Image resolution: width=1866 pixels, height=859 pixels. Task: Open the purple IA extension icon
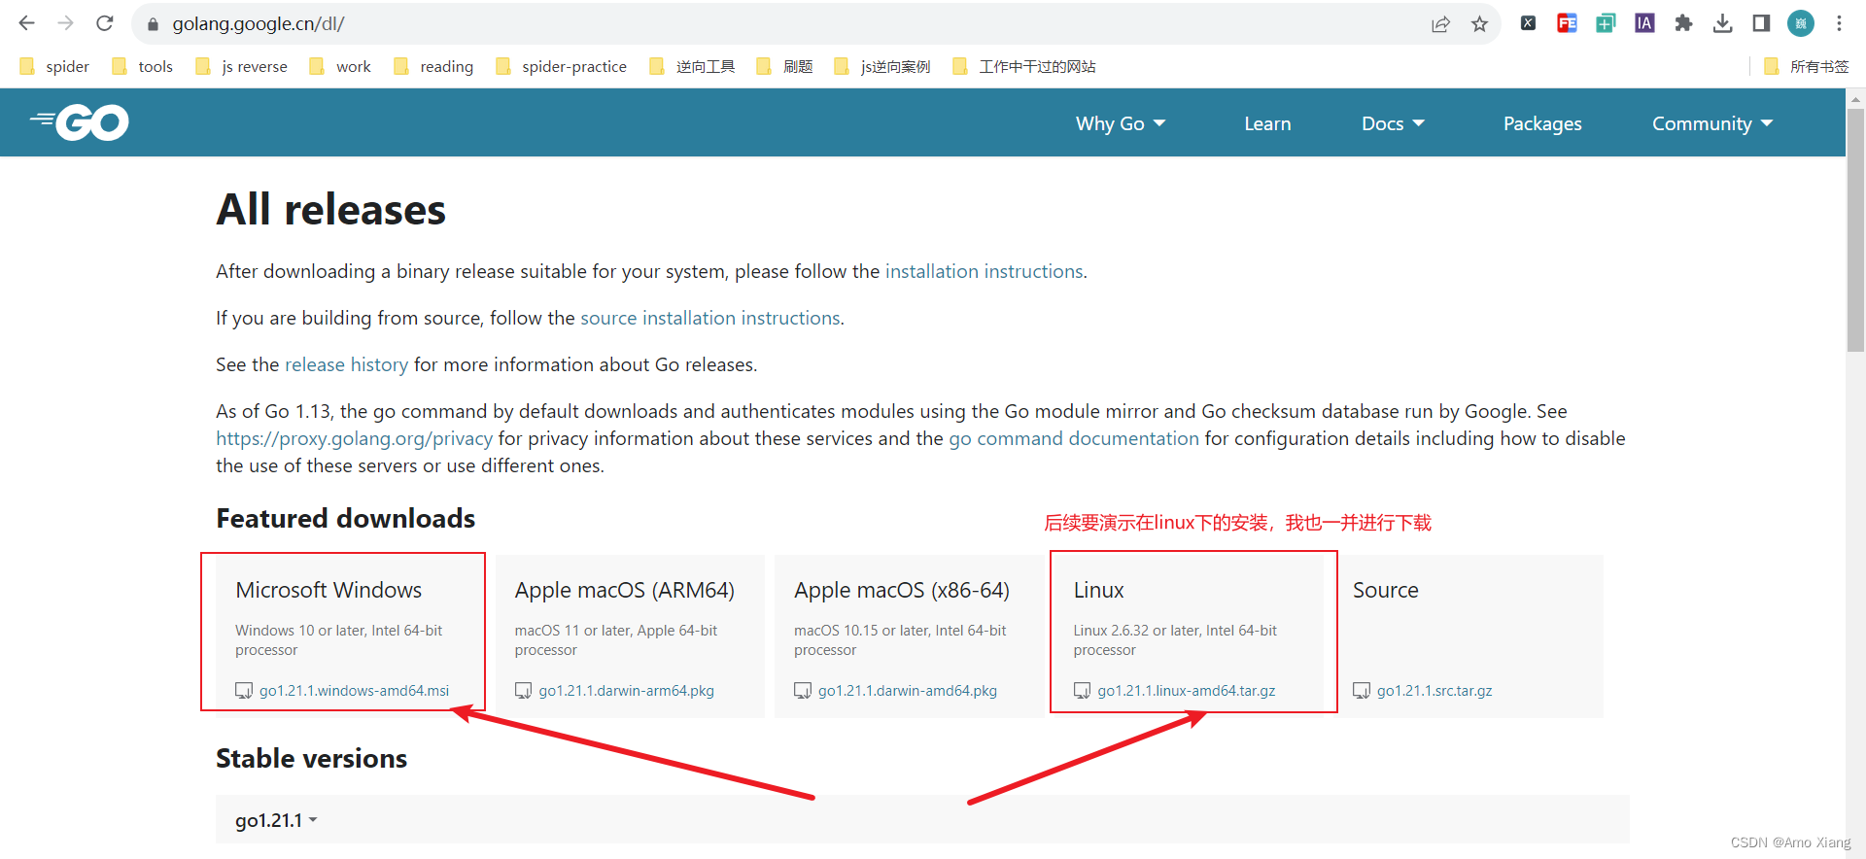click(1644, 23)
